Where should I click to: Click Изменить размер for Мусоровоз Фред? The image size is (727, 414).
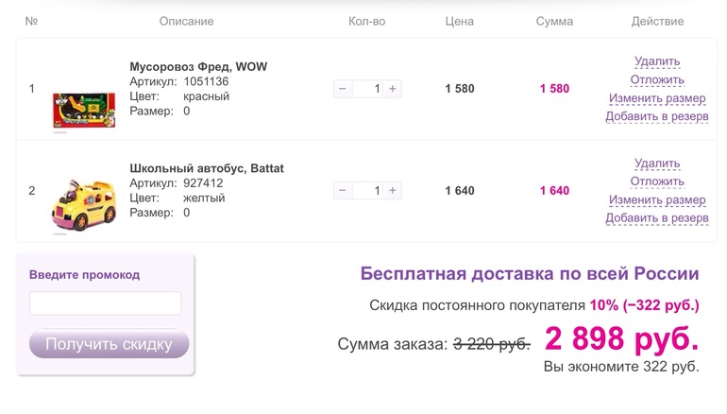(657, 98)
